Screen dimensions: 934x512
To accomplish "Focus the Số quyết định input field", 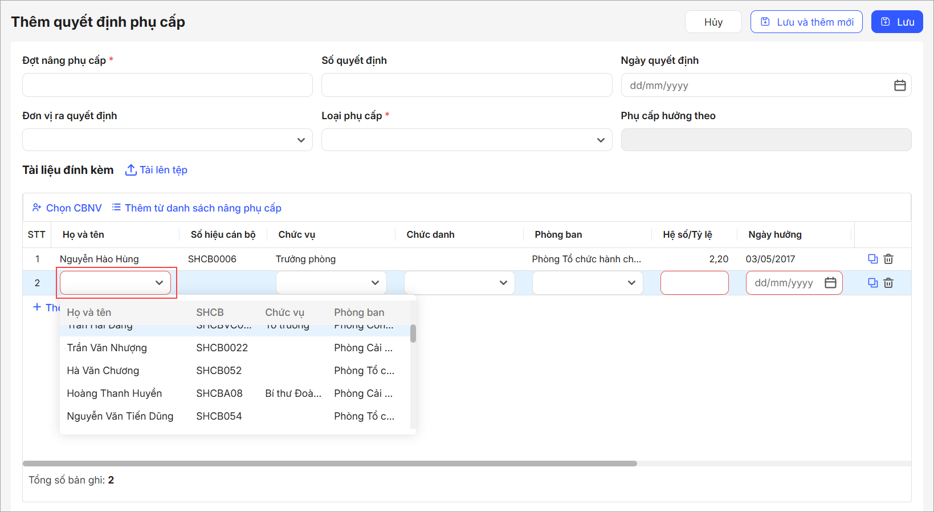I will (x=467, y=85).
